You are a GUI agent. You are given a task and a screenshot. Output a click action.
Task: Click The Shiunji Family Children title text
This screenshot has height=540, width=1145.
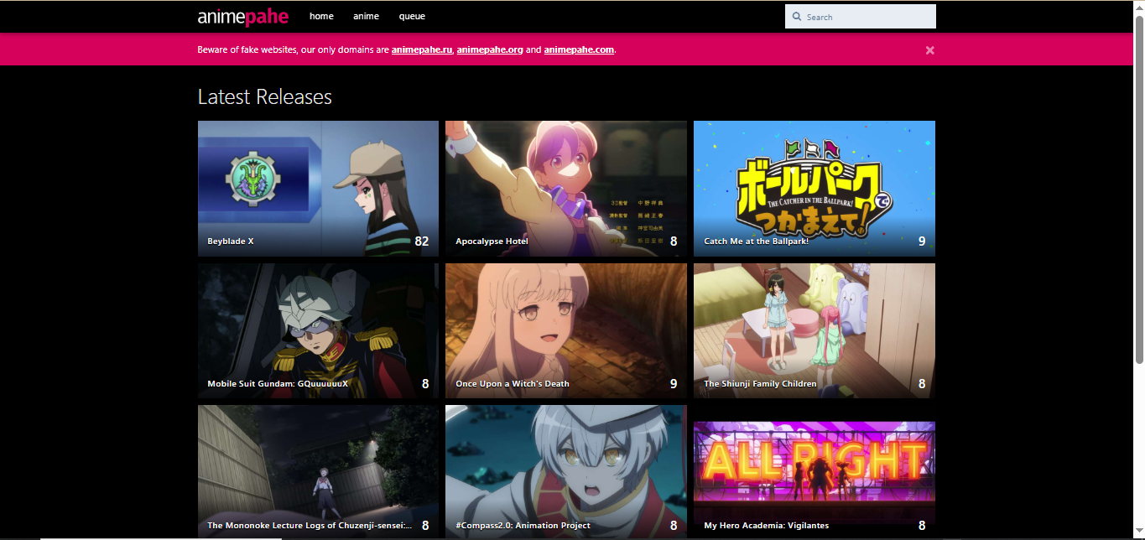[x=760, y=384]
